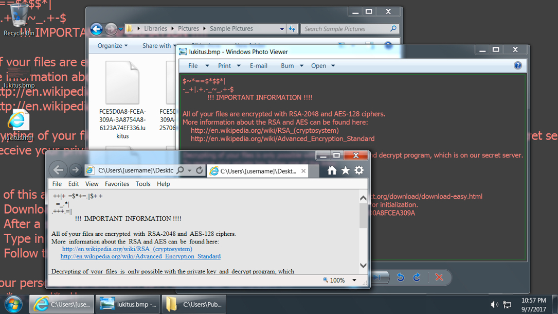
Task: Open IE Tools gear menu
Action: click(x=359, y=170)
